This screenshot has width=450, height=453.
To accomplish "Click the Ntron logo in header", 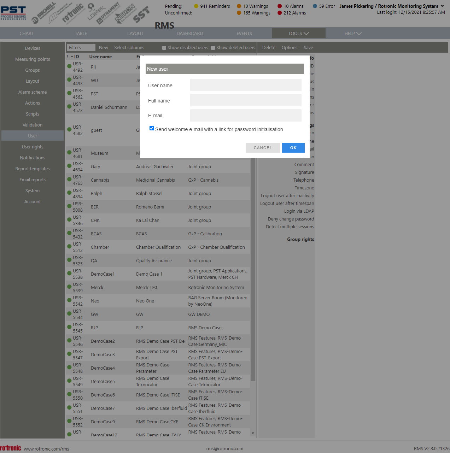I will coord(125,13).
